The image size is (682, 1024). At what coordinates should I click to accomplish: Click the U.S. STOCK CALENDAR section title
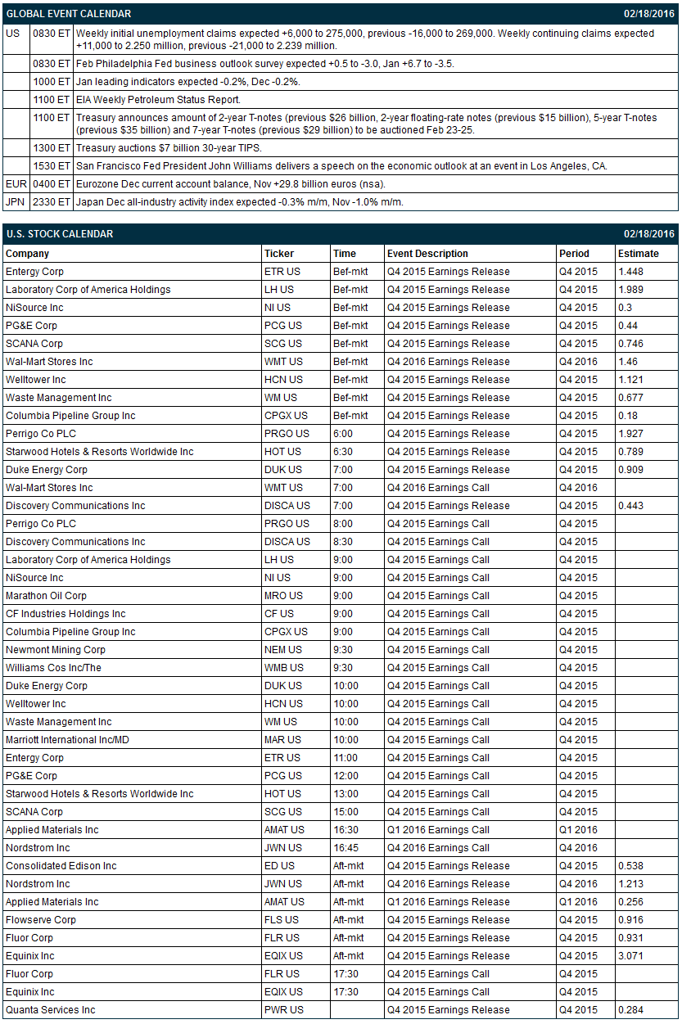coord(59,234)
